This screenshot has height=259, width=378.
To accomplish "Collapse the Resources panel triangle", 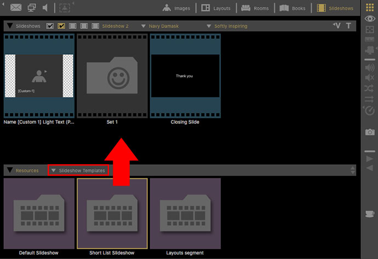I will pyautogui.click(x=9, y=170).
